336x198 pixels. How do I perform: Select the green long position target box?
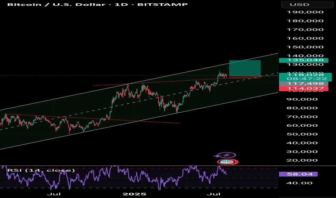[245, 68]
